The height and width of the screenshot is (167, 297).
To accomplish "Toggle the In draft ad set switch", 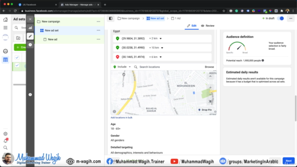I will click(x=280, y=19).
